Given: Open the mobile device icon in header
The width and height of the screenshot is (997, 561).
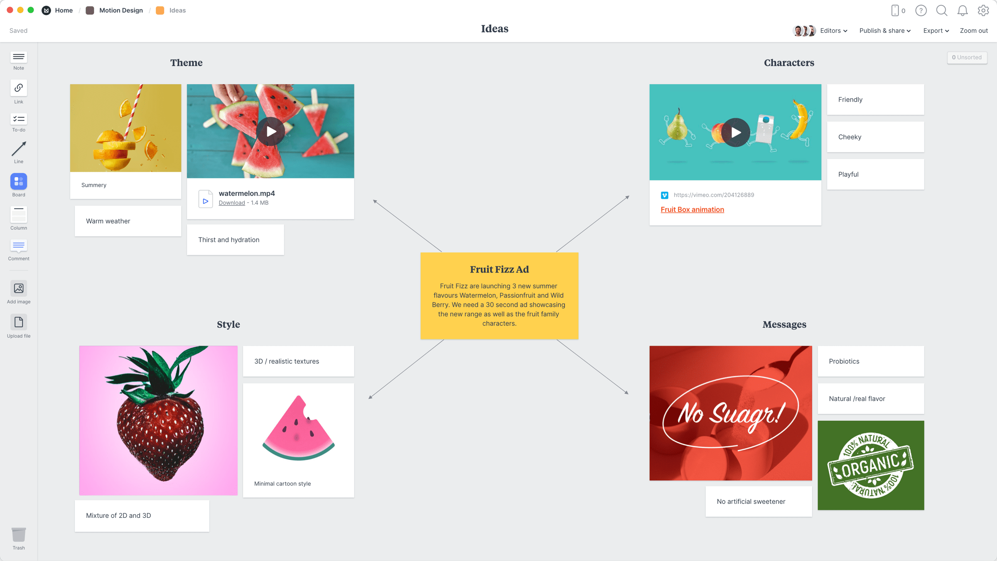Looking at the screenshot, I should coord(895,10).
